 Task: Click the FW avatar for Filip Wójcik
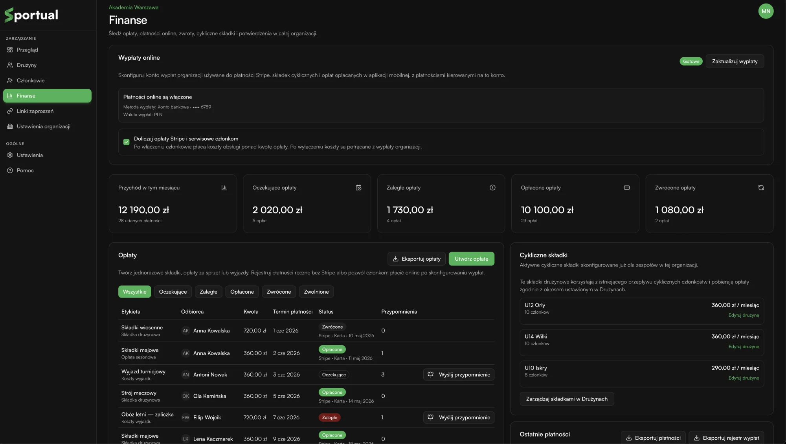tap(185, 417)
